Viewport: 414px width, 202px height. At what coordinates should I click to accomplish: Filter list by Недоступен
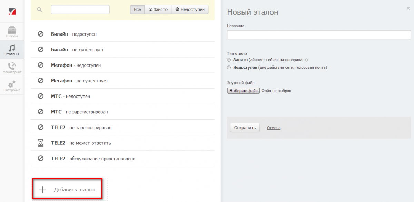point(190,10)
